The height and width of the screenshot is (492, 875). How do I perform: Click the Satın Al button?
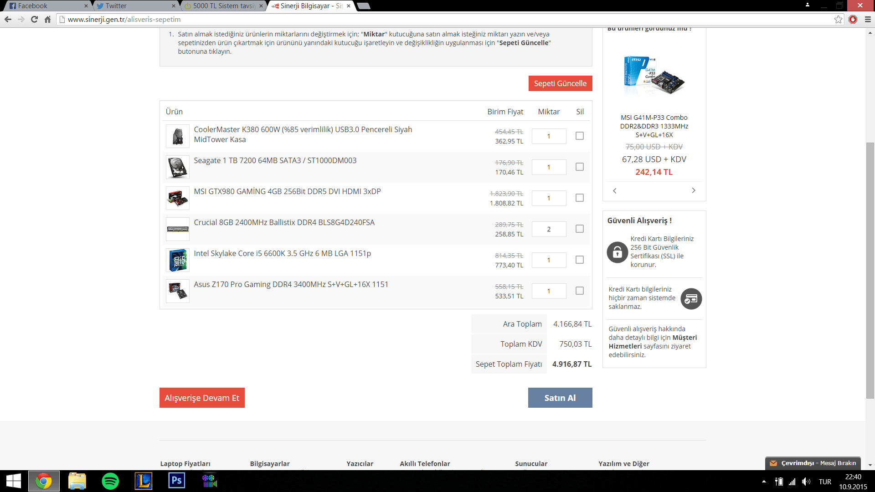pos(560,398)
